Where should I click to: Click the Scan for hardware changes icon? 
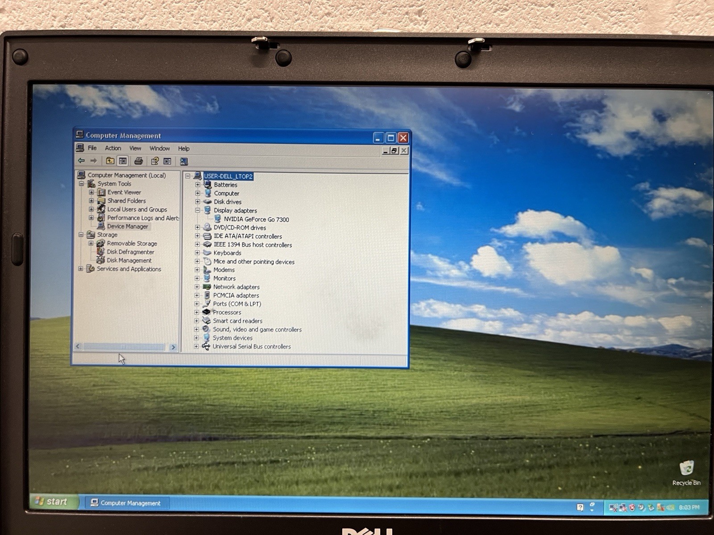pos(184,161)
